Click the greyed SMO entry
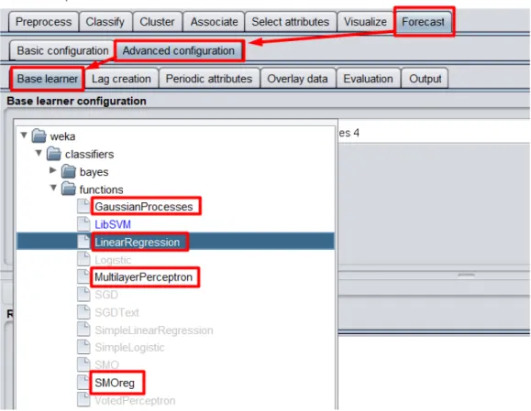531x411 pixels. coord(106,365)
